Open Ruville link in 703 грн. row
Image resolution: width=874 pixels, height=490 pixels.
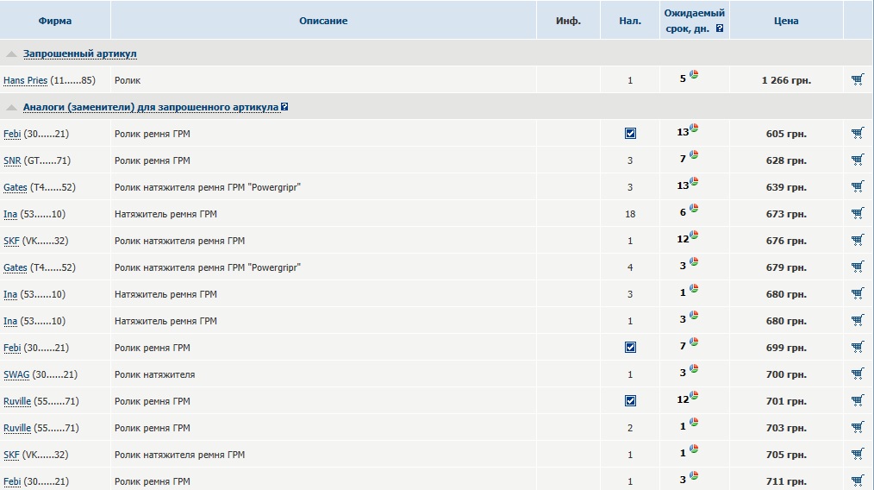[17, 428]
